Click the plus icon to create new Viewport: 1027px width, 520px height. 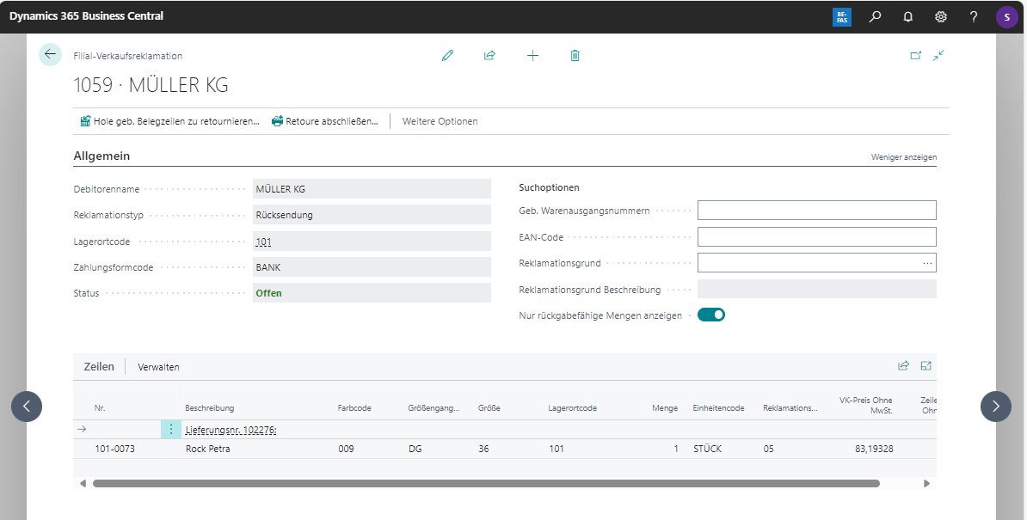532,55
